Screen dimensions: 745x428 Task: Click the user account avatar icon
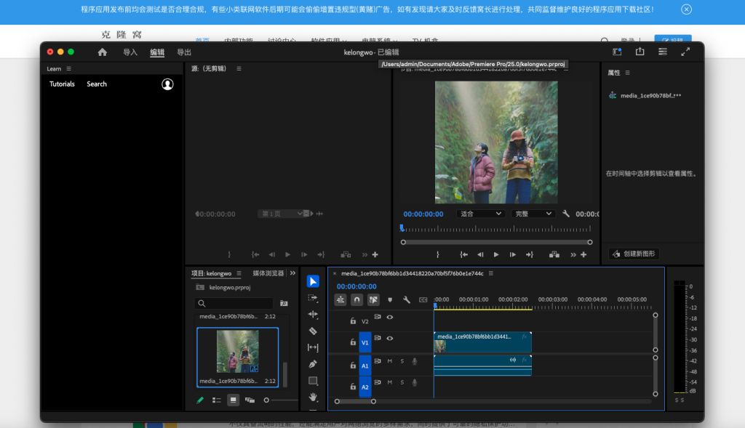click(x=167, y=84)
